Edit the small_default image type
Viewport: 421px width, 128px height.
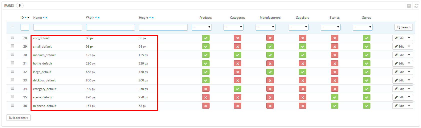point(399,47)
